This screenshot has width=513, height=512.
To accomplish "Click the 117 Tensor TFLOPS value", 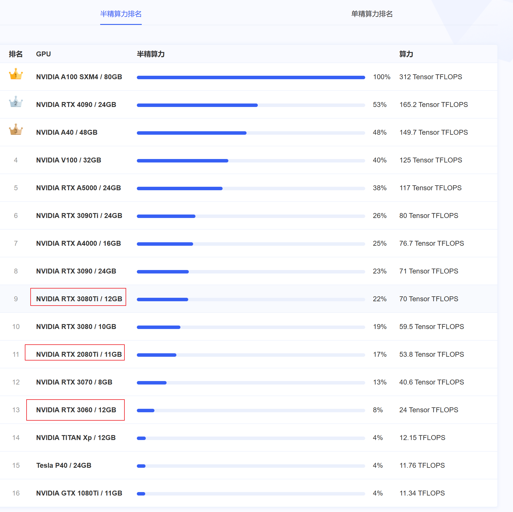I will (x=430, y=188).
